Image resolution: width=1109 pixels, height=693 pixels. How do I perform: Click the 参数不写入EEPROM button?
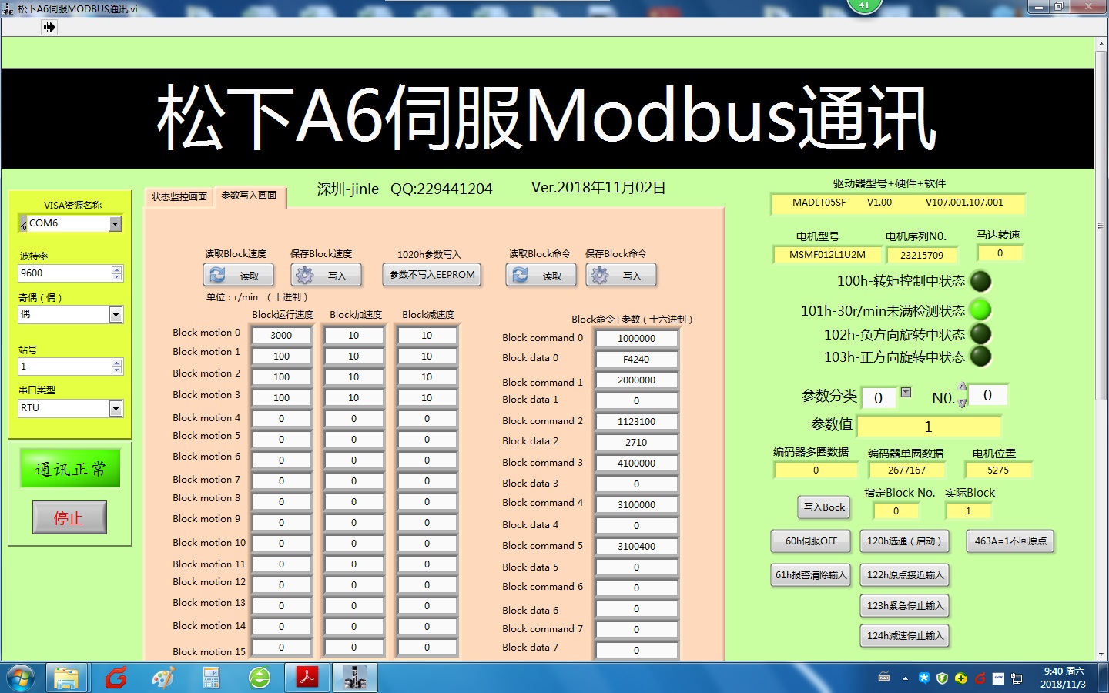[432, 275]
